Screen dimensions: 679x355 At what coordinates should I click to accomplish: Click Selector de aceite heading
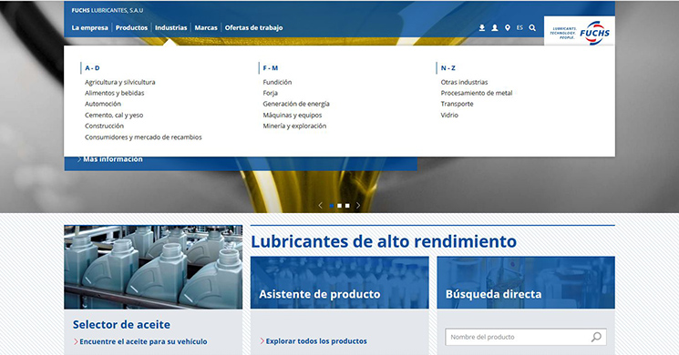coord(121,325)
